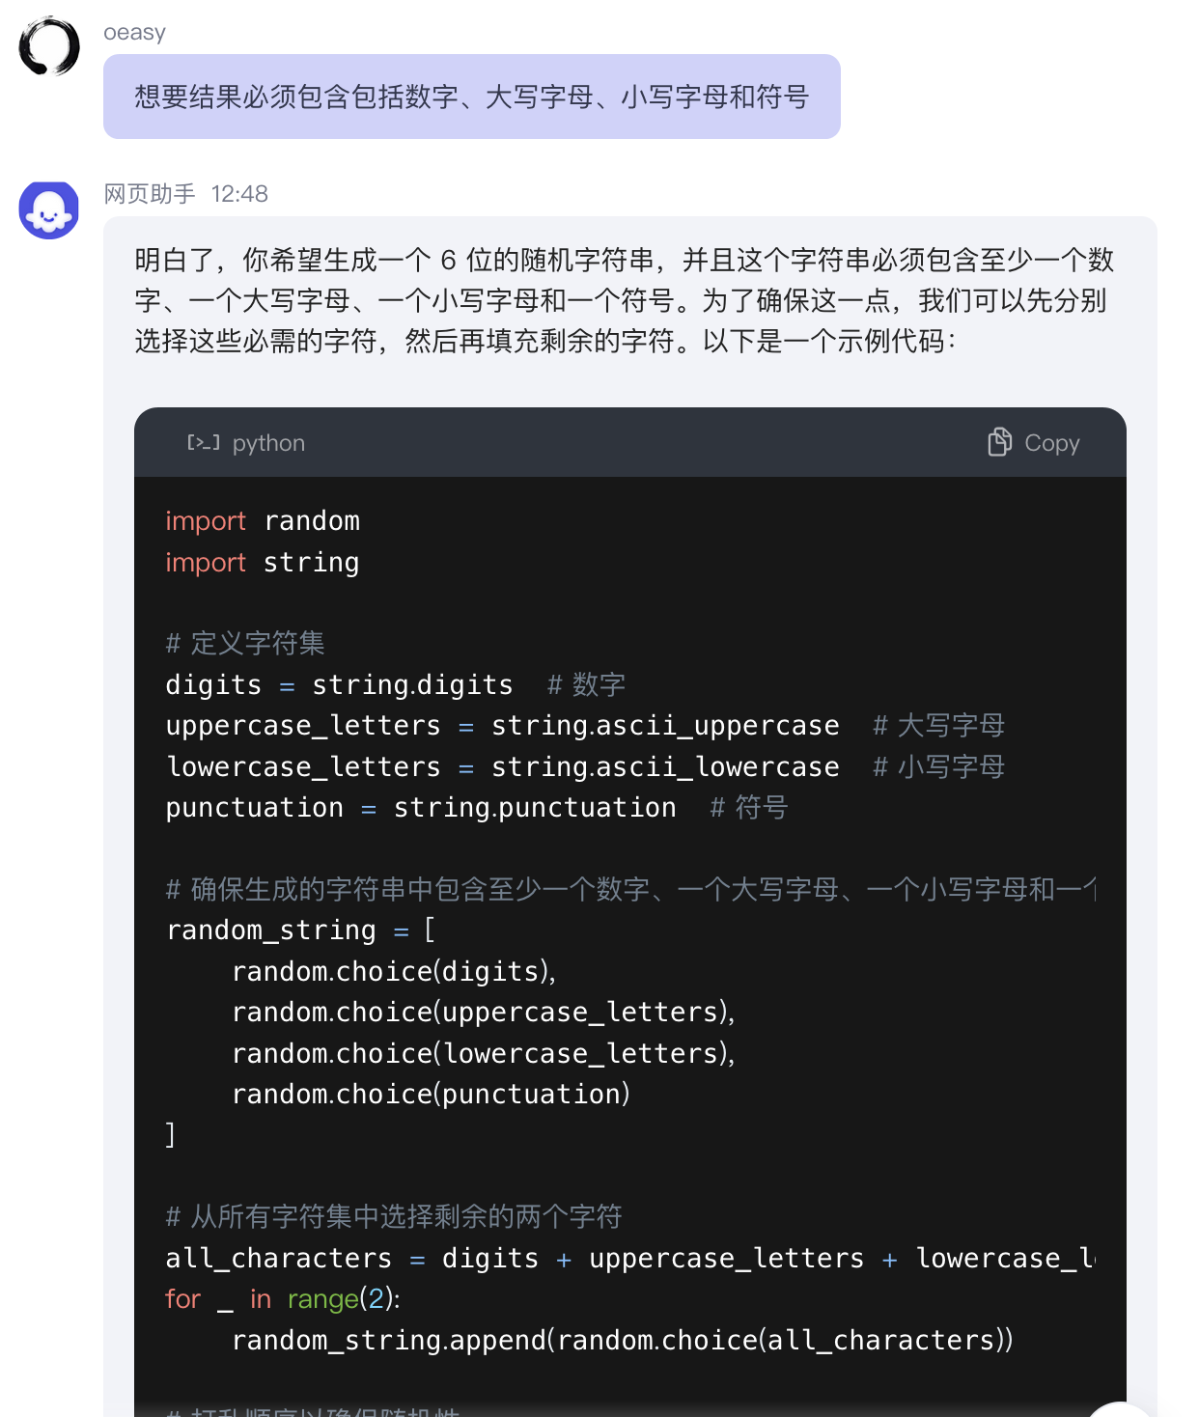Click the Copy button text on code block
Image resolution: width=1199 pixels, height=1417 pixels.
tap(1051, 443)
